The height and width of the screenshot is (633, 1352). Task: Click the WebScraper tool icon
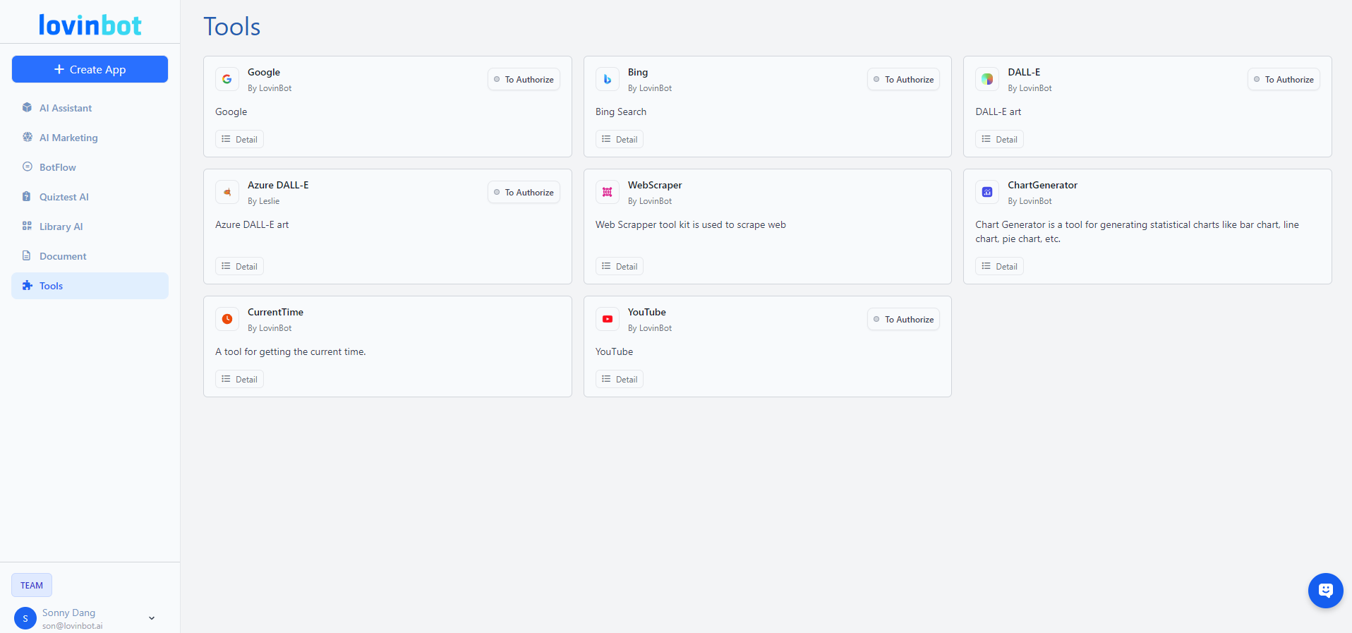(x=608, y=192)
